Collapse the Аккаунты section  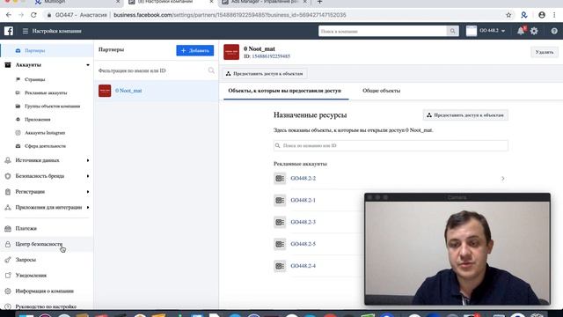click(88, 65)
